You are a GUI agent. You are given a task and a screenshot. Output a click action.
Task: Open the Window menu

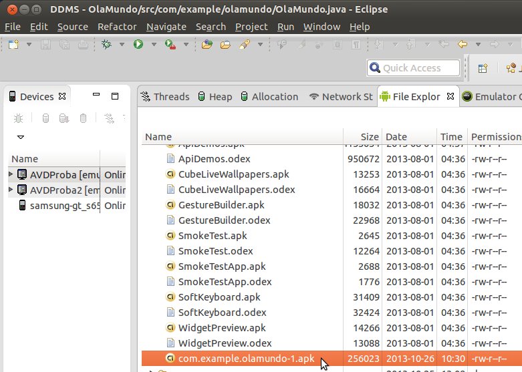[x=321, y=27]
